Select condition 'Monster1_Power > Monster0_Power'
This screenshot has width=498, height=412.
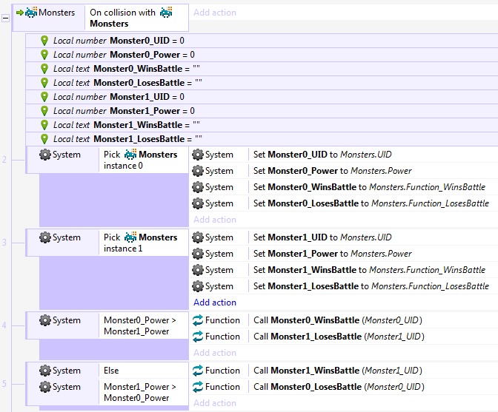pyautogui.click(x=144, y=392)
